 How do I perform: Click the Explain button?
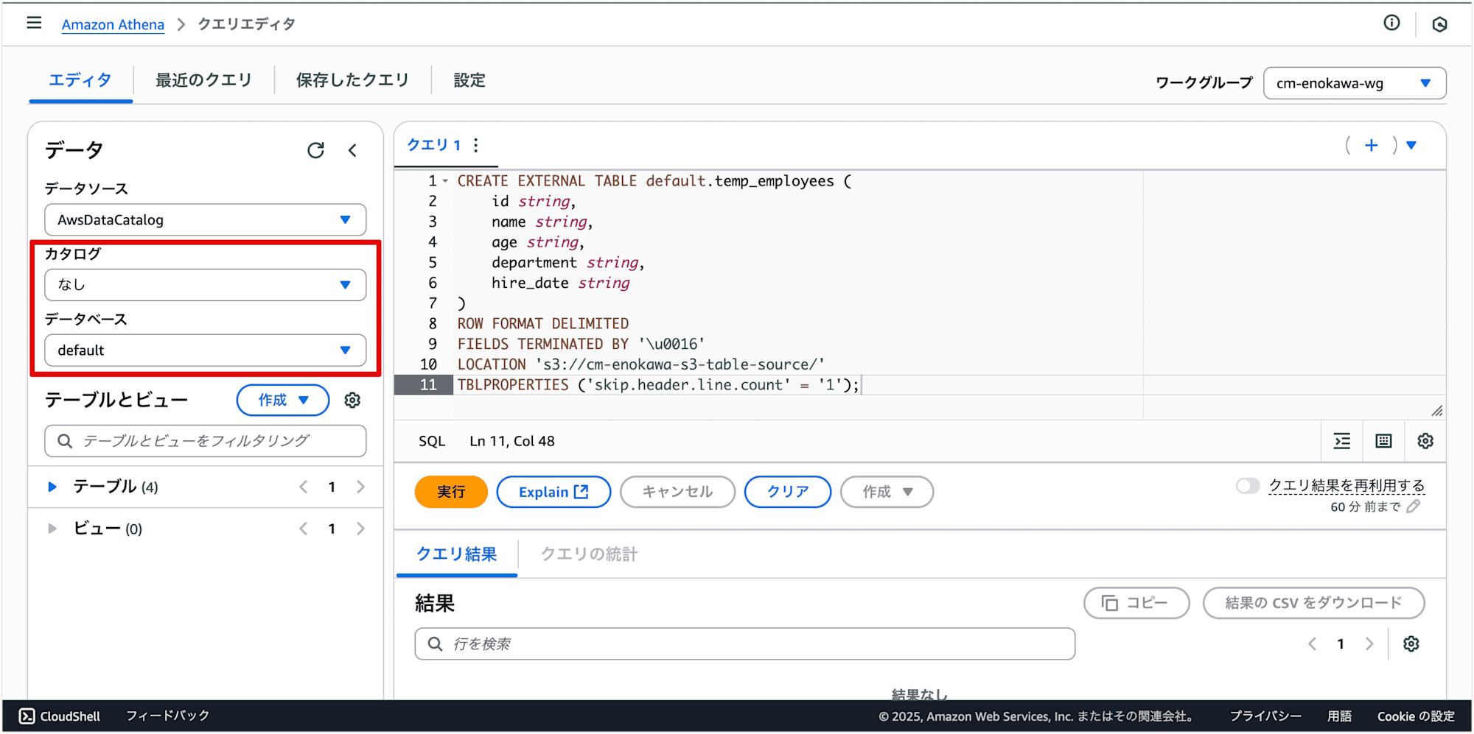coord(553,492)
